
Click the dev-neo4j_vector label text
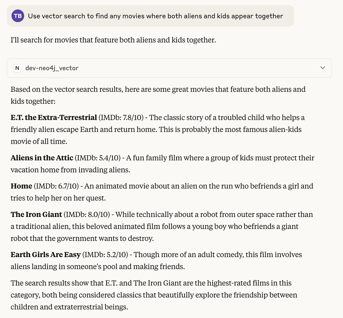pos(52,68)
